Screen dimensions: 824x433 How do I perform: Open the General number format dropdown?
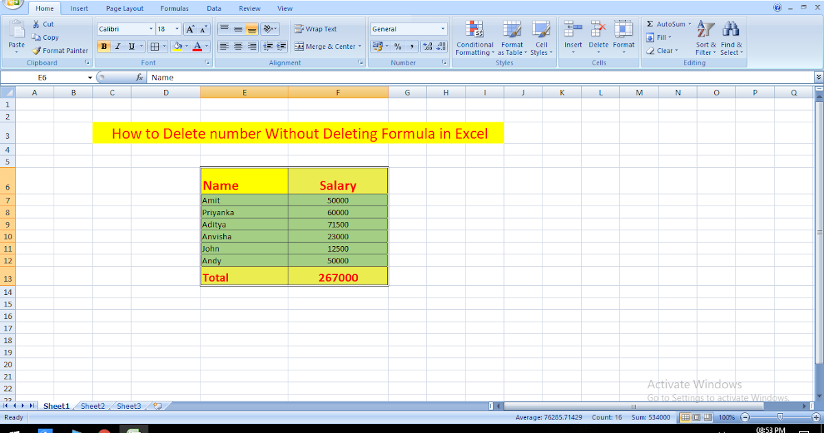[x=443, y=29]
